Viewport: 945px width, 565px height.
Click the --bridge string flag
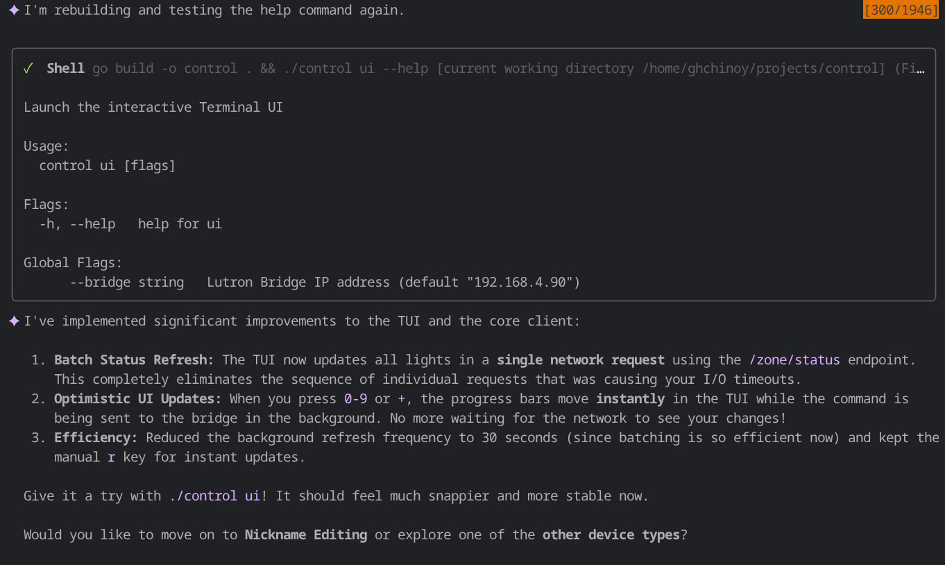coord(127,282)
